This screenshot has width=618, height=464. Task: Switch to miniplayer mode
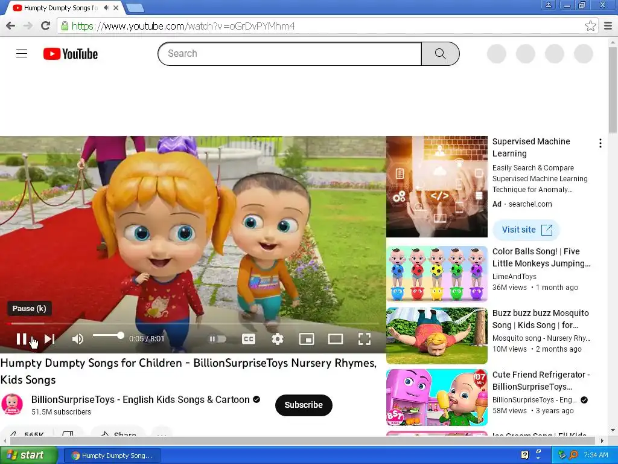click(x=306, y=339)
